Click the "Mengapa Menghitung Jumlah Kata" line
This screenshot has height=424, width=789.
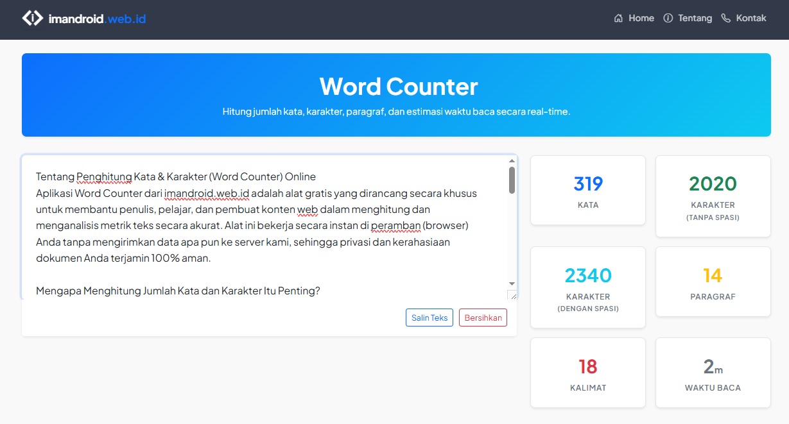178,291
